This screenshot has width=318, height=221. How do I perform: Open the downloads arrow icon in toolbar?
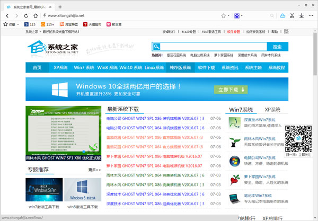click(302, 15)
